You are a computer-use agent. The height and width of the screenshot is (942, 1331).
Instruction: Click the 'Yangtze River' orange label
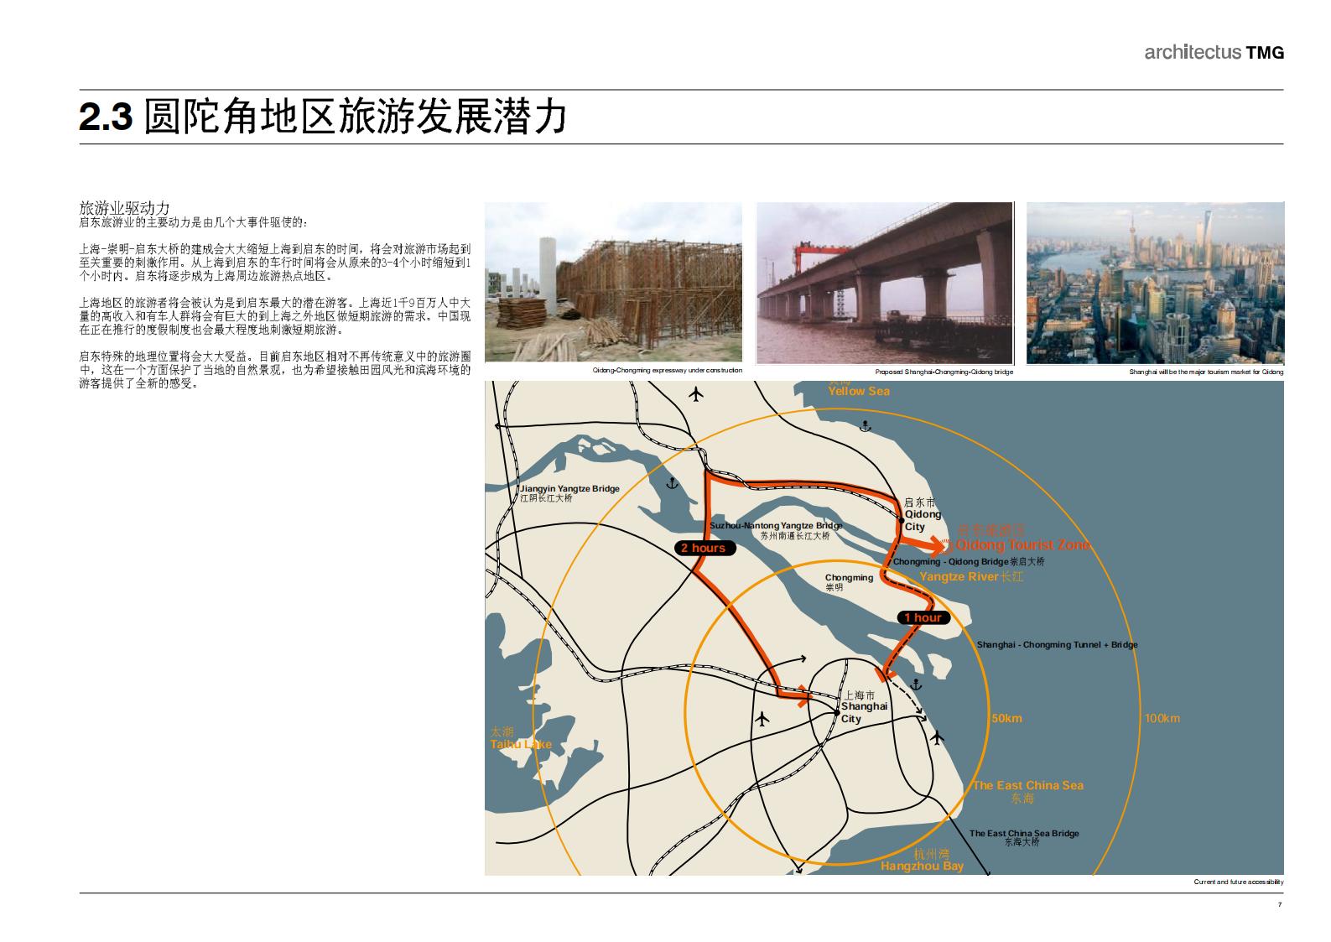959,576
